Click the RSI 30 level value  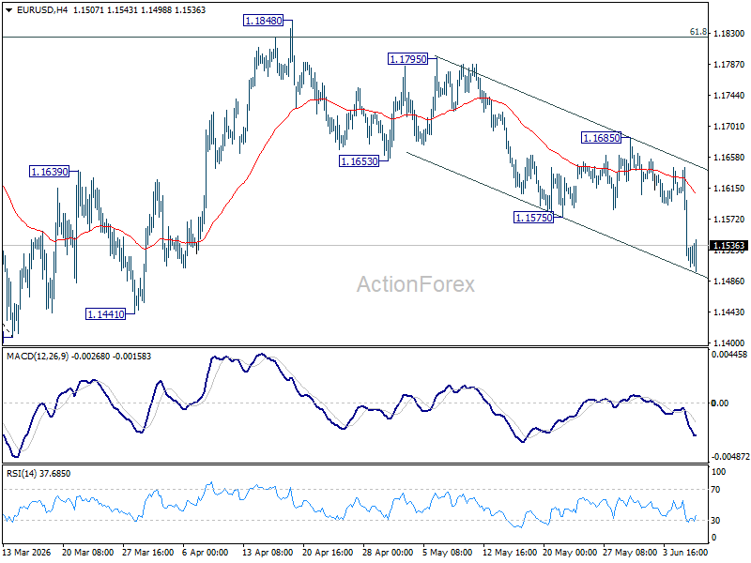pos(715,521)
